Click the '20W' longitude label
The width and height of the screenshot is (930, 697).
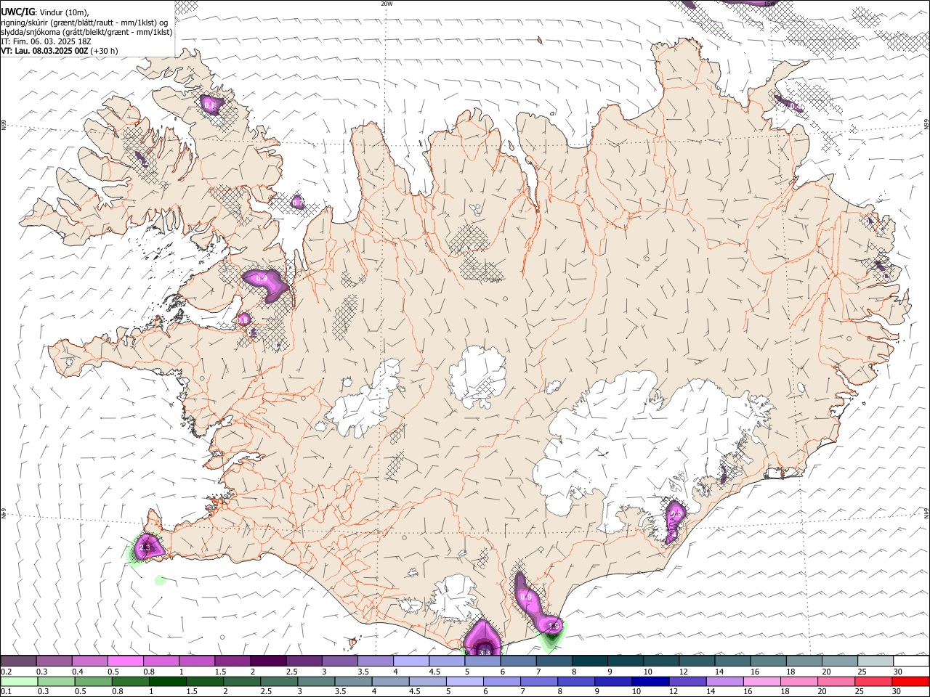click(387, 4)
